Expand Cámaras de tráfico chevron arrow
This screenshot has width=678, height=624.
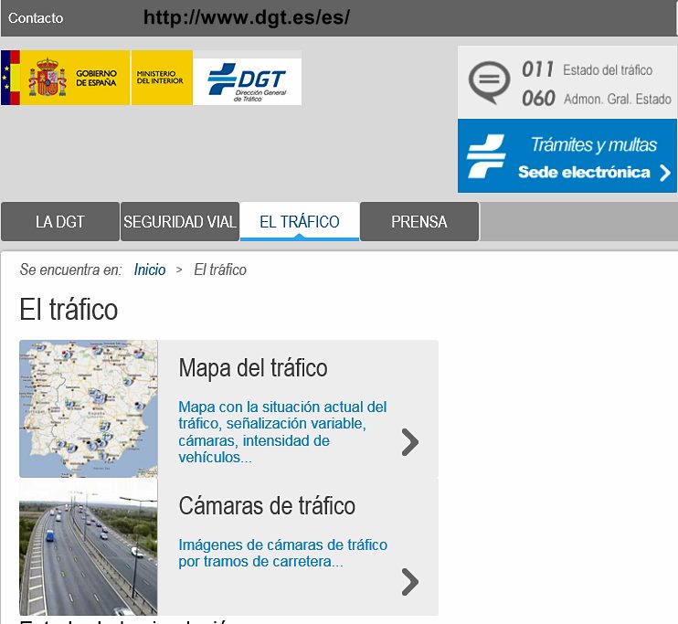click(410, 581)
